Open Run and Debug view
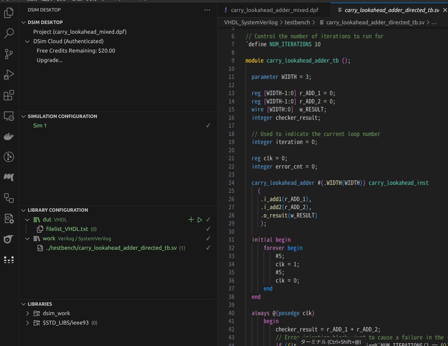Viewport: 448px width, 346px height. (x=9, y=75)
